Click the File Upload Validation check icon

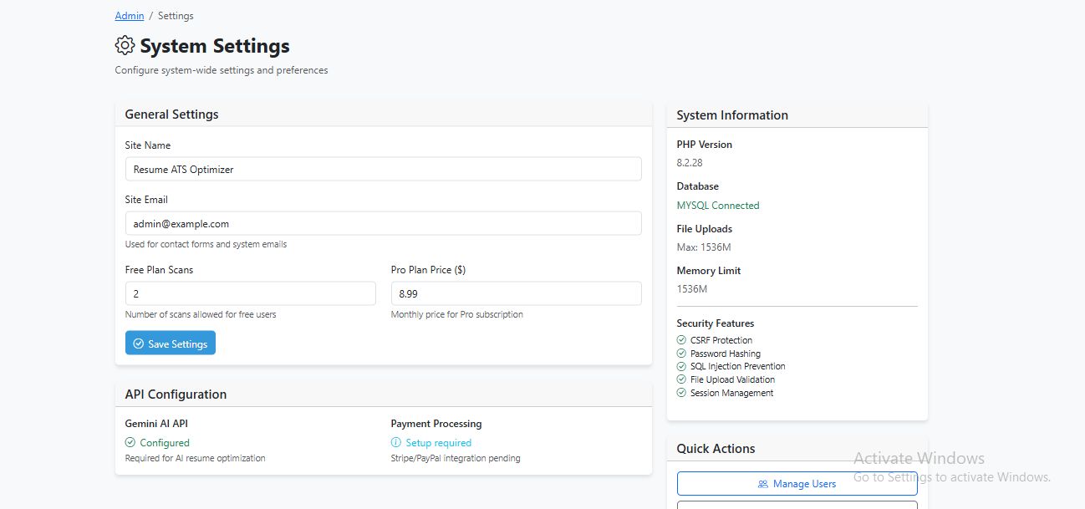[681, 379]
